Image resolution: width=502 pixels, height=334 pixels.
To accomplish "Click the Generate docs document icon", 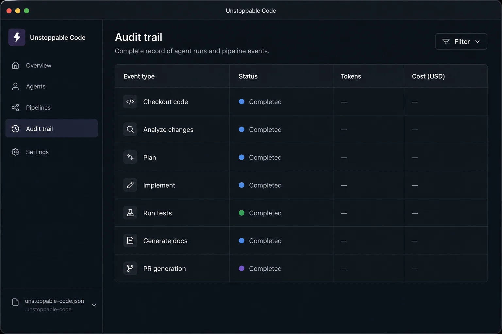I will tap(130, 240).
